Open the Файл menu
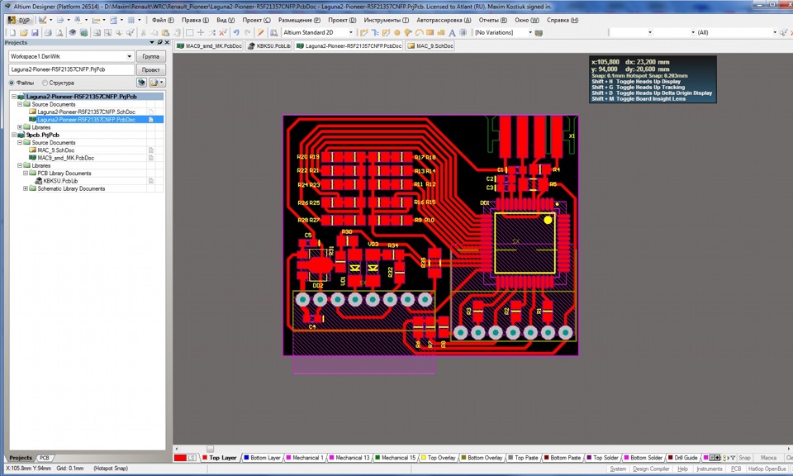The image size is (793, 476). (163, 20)
